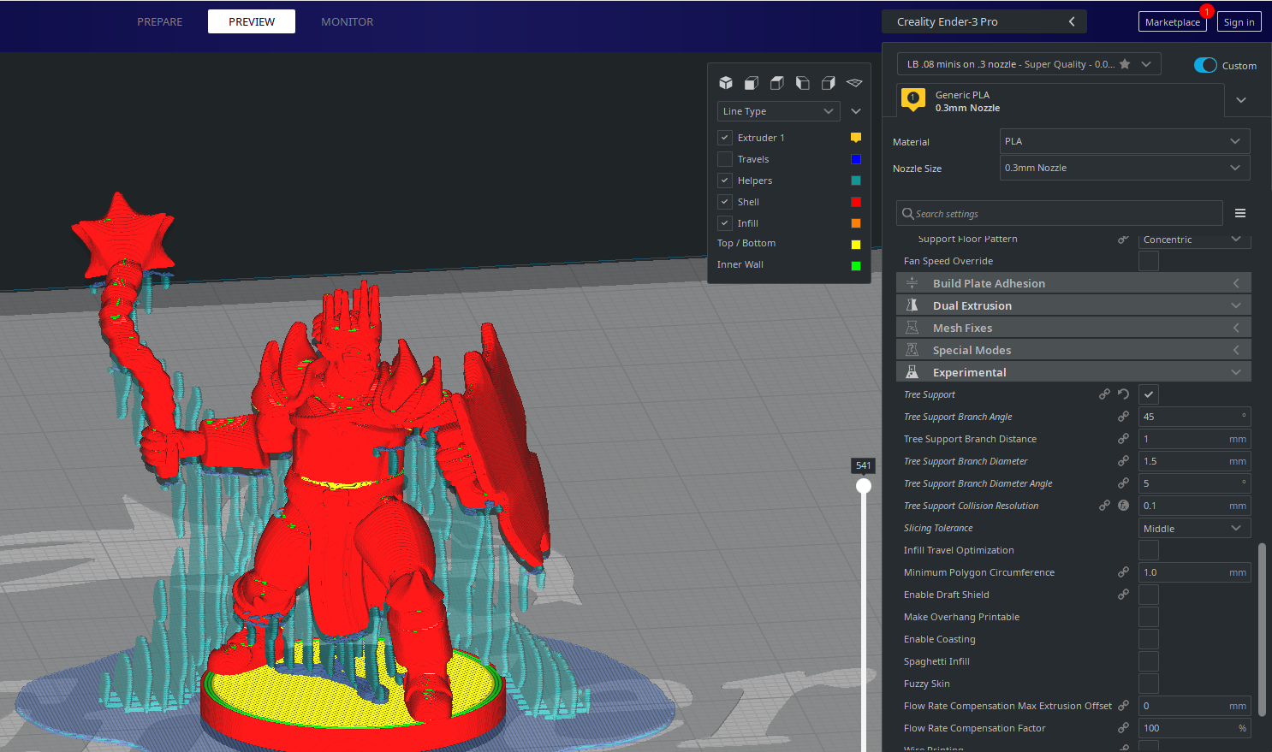Click the Sign in button
Image resolution: width=1272 pixels, height=752 pixels.
point(1239,22)
